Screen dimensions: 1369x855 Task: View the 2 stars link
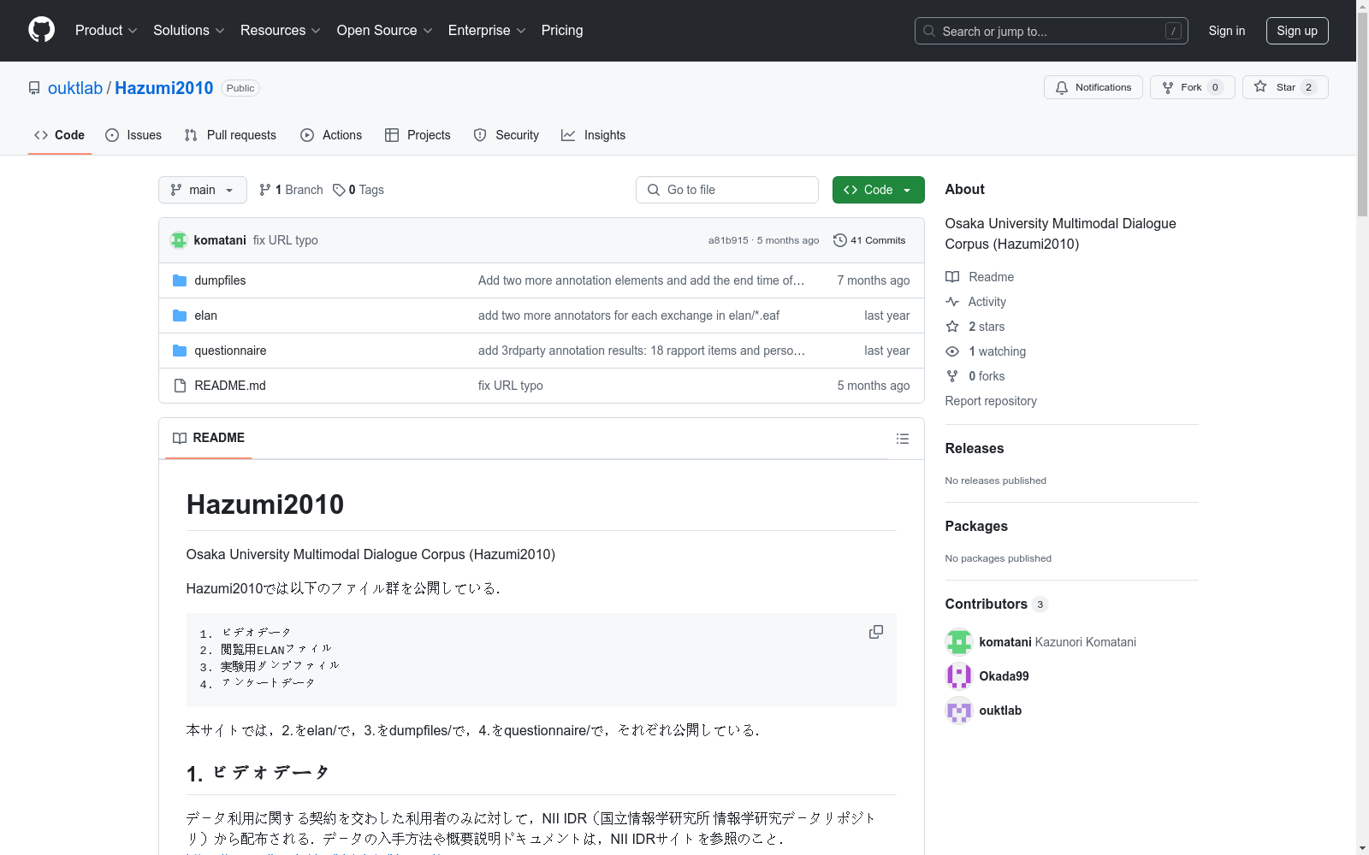975,327
